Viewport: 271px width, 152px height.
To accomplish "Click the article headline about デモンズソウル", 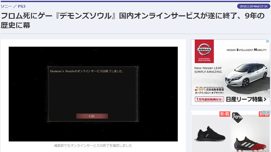I will tap(133, 20).
